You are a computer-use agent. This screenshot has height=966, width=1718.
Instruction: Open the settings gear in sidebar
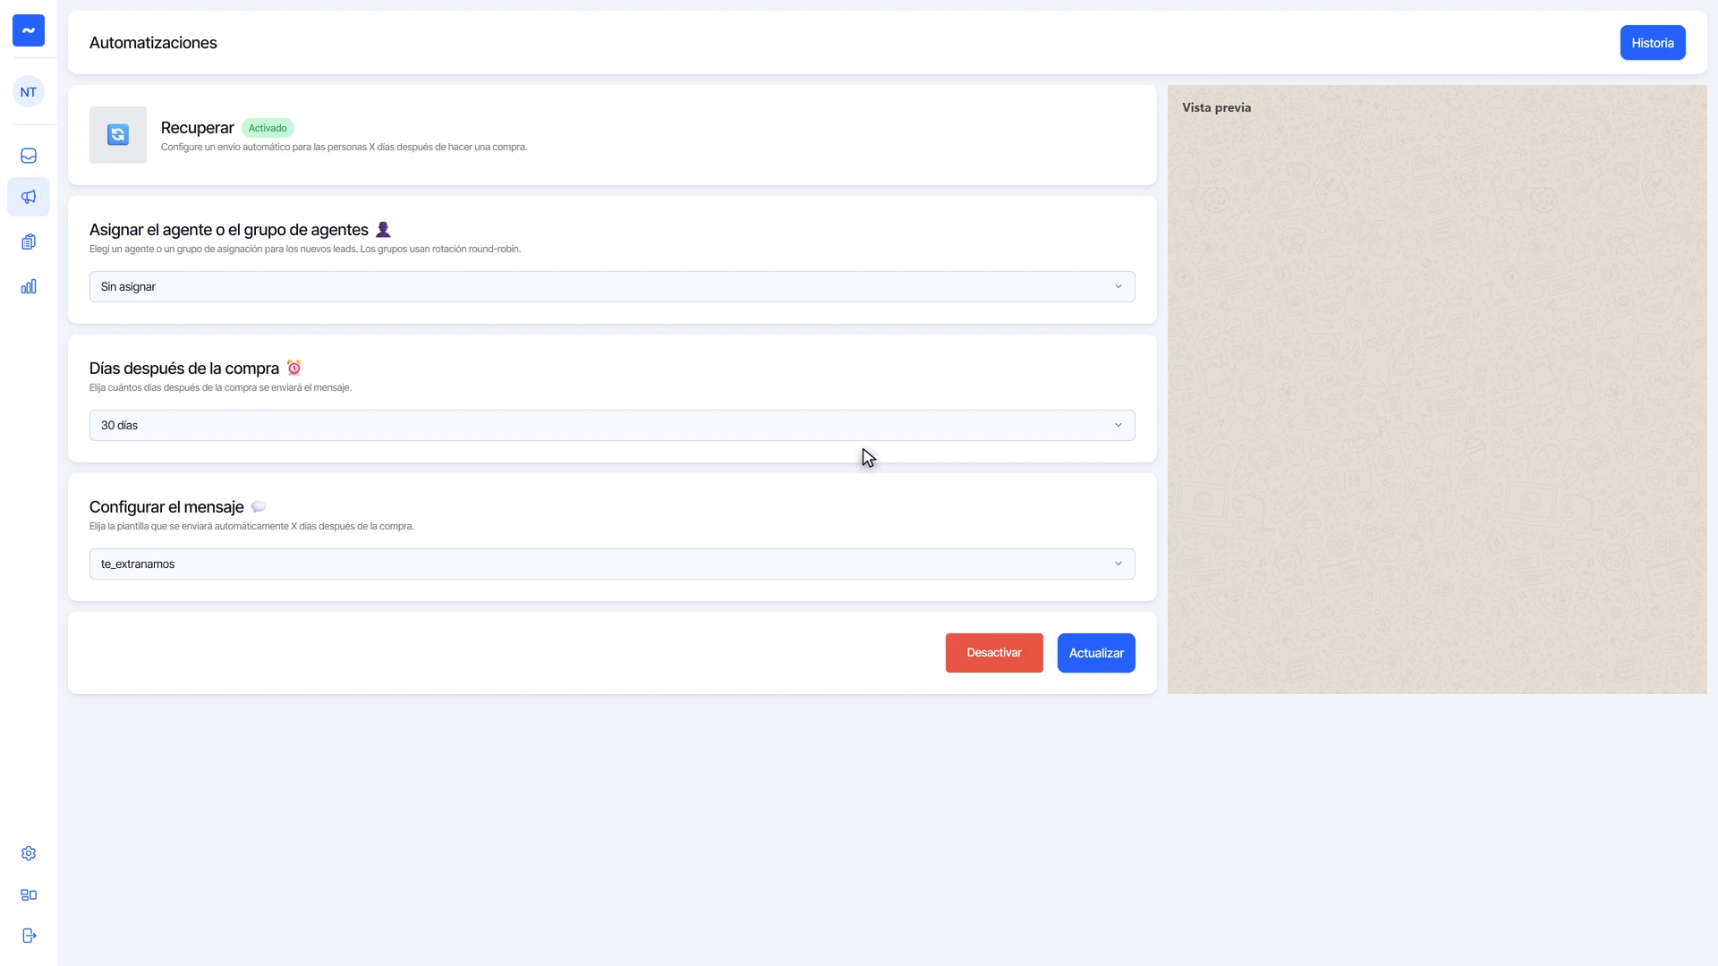click(29, 853)
